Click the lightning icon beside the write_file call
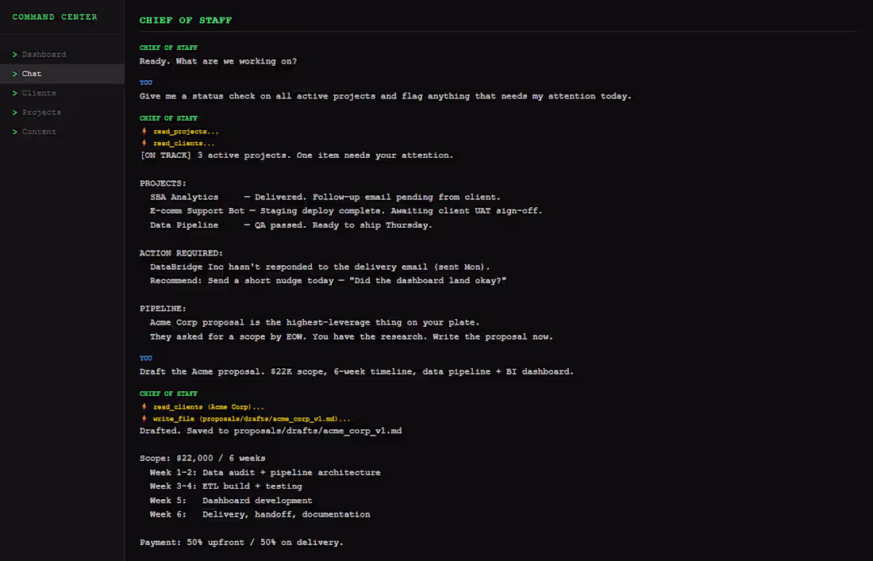Image resolution: width=873 pixels, height=561 pixels. click(144, 418)
